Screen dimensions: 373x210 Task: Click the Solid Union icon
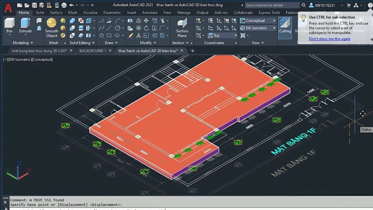[72, 21]
